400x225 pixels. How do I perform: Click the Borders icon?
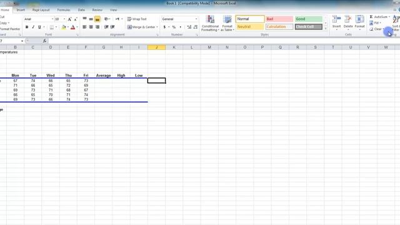pos(52,27)
